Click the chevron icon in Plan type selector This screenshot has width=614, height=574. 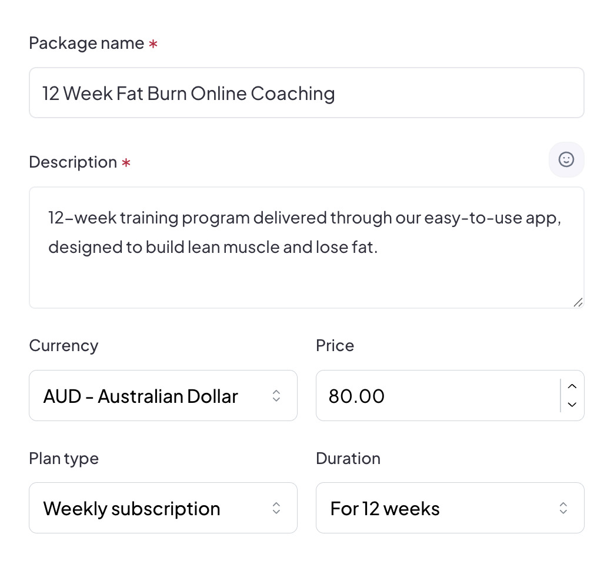point(276,508)
